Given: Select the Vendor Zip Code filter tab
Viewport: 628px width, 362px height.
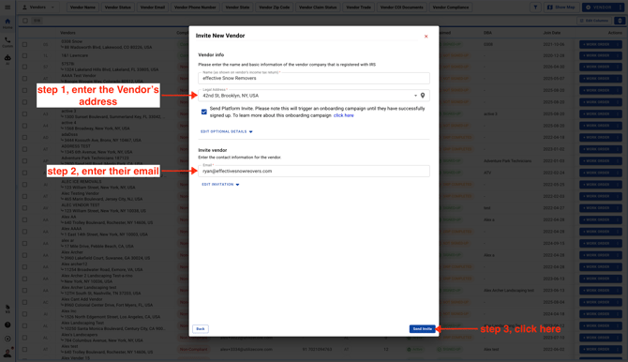Looking at the screenshot, I should 274,8.
